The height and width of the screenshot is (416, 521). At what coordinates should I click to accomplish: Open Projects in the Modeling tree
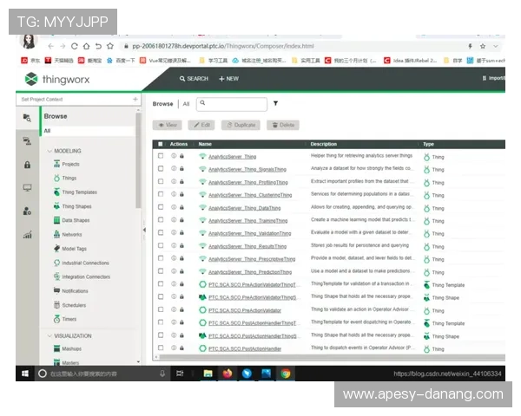click(x=70, y=164)
